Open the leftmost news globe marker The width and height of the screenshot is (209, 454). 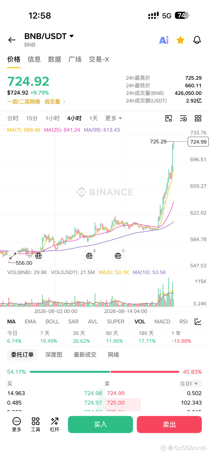point(38,256)
